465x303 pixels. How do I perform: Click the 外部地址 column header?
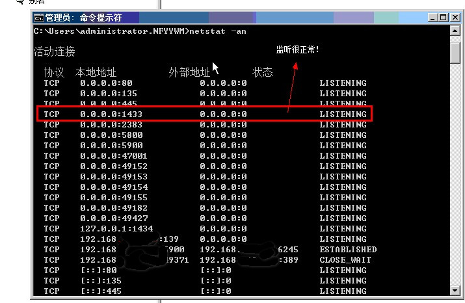point(189,72)
